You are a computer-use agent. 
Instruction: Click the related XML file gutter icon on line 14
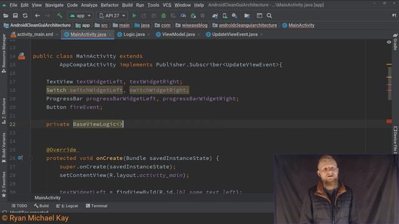(22, 56)
